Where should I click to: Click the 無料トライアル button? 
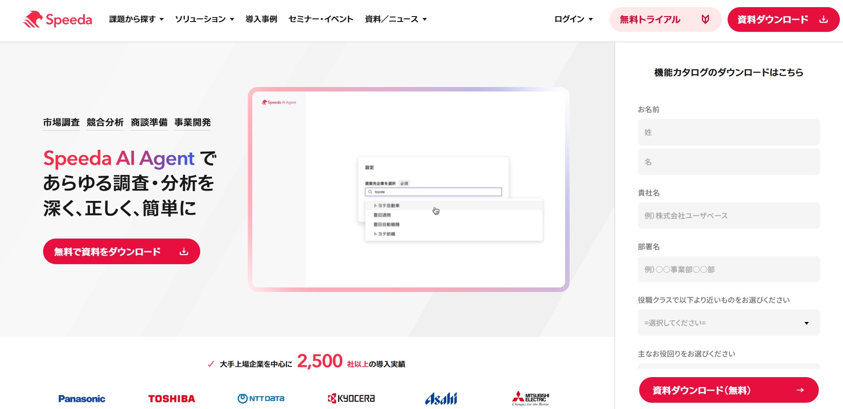click(665, 20)
